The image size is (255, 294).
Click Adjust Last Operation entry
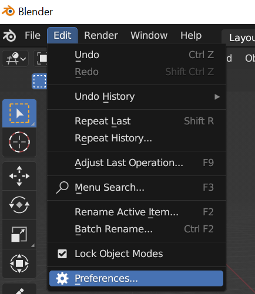click(136, 163)
